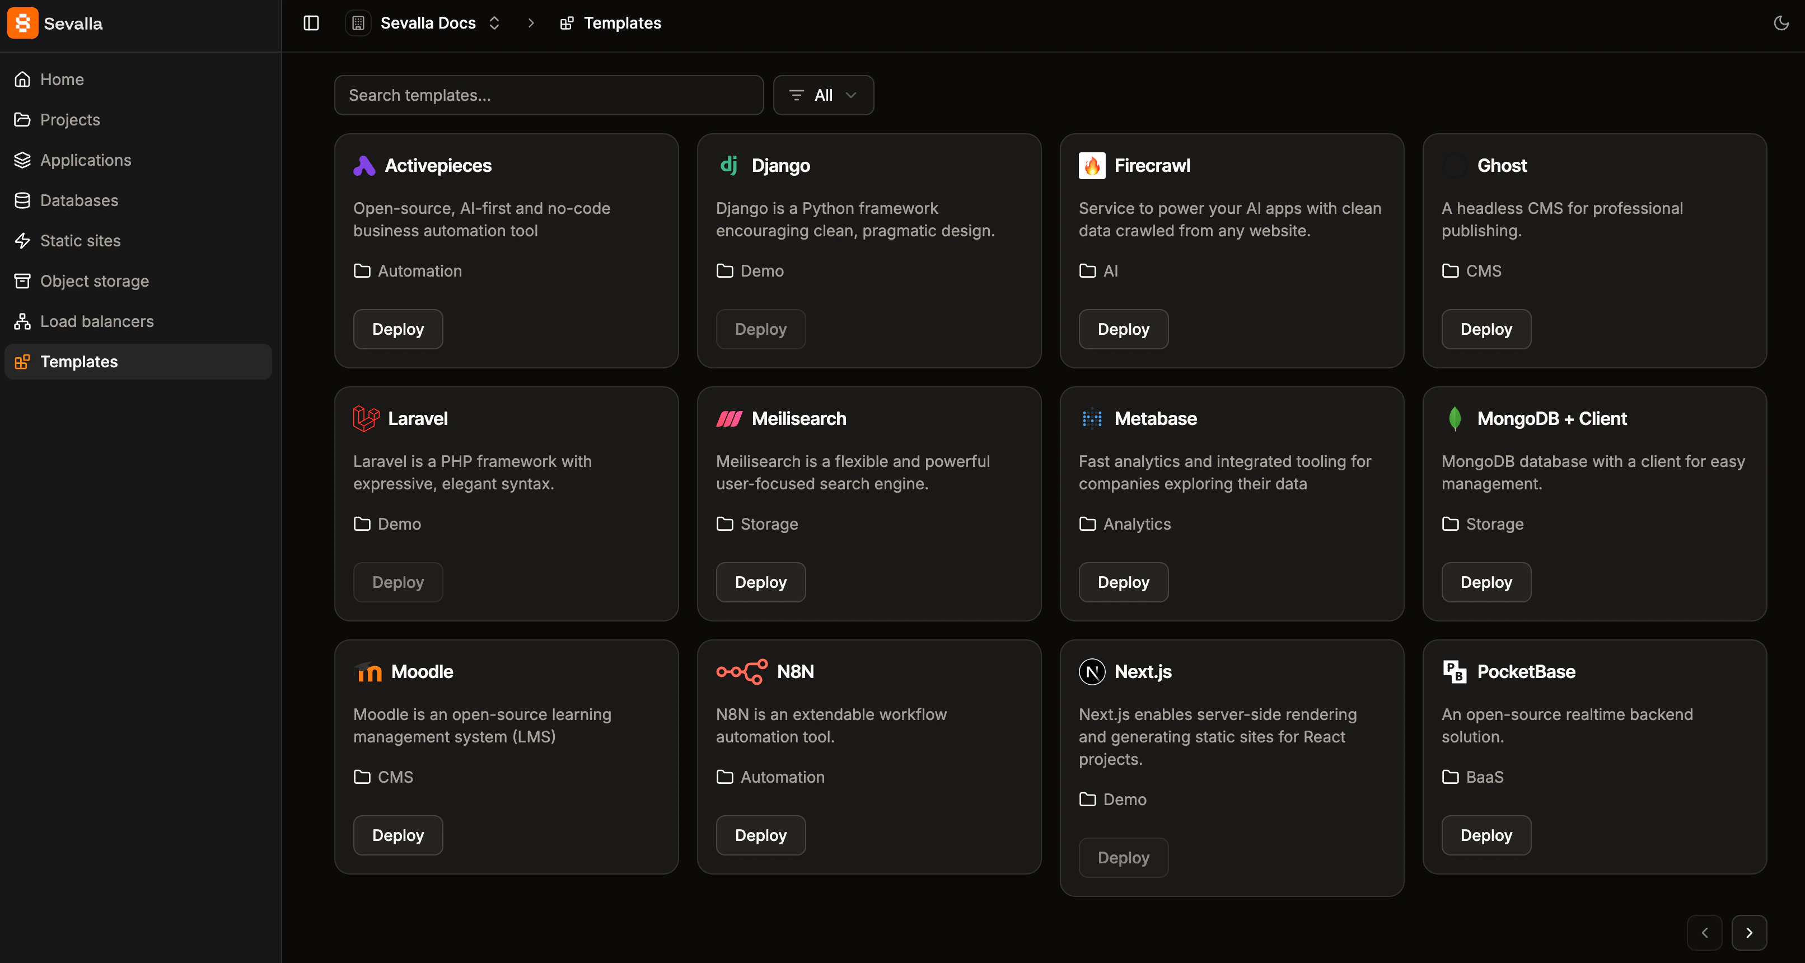Switch to dark/light theme moon icon
1805x963 pixels.
click(x=1780, y=23)
